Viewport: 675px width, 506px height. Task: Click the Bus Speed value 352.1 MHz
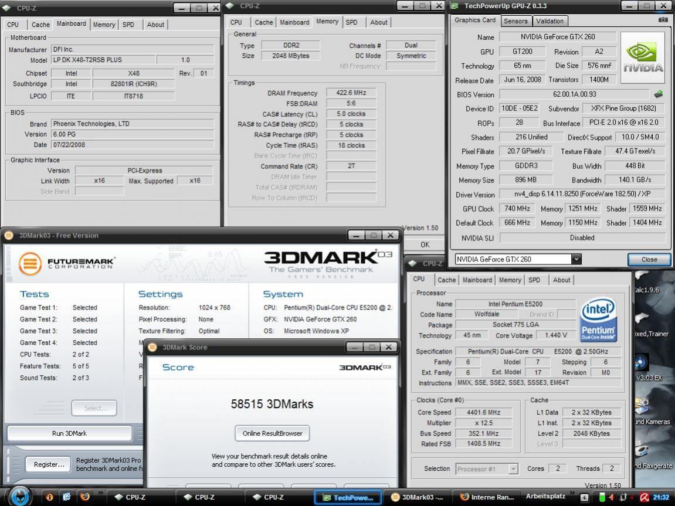click(483, 433)
